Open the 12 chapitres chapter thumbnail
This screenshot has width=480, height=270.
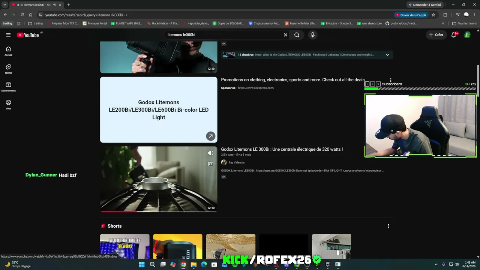tap(229, 55)
